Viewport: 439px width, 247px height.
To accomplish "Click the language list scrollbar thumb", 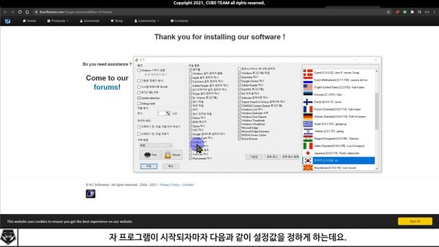I will (377, 110).
